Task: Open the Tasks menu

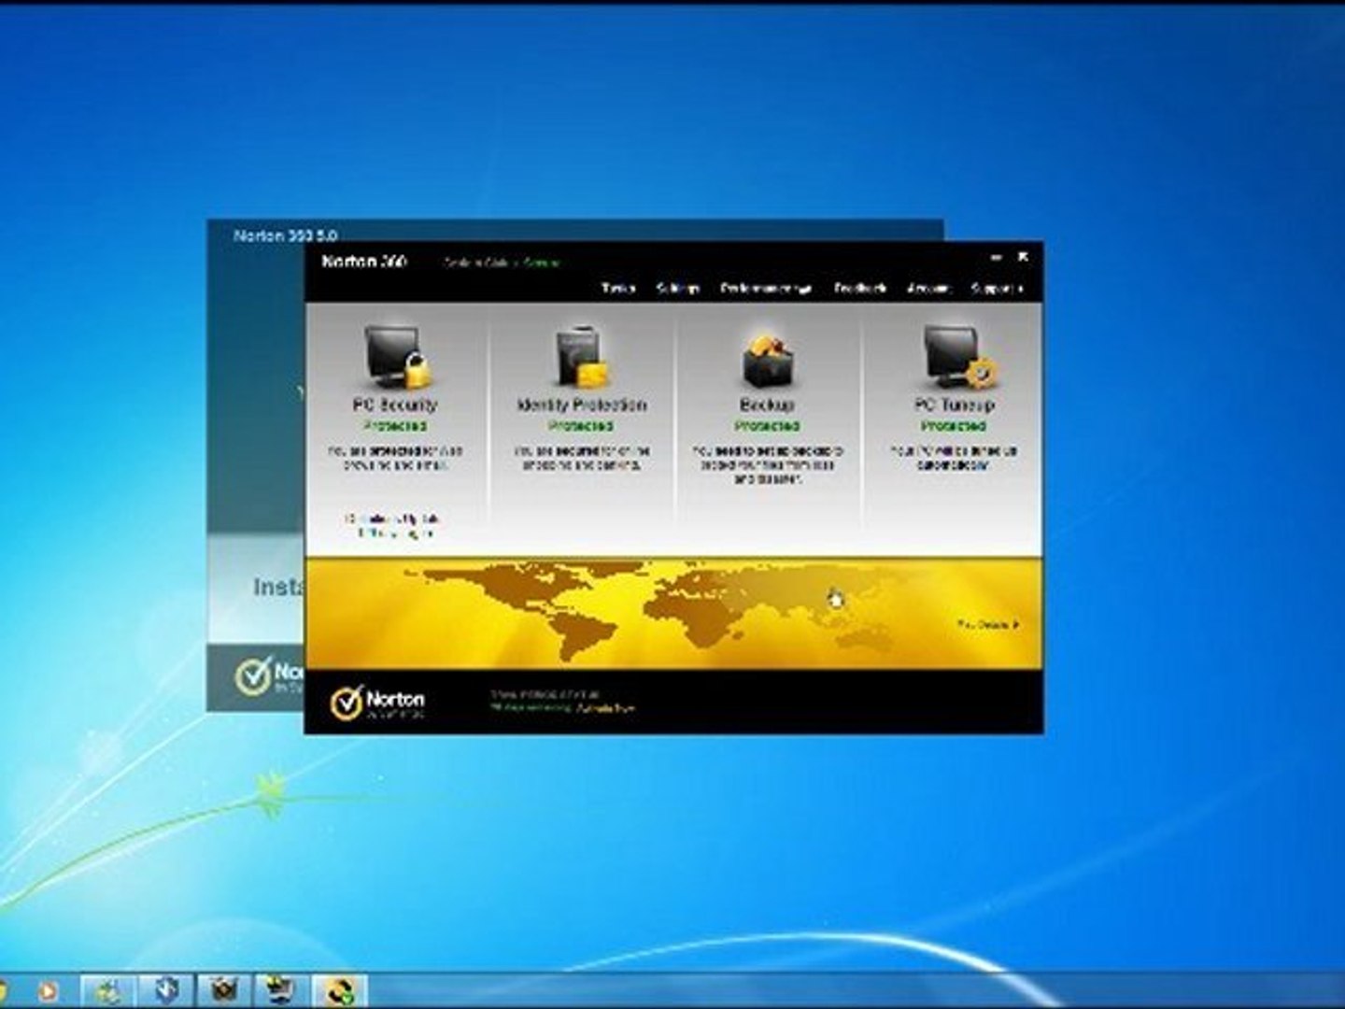Action: [x=618, y=288]
